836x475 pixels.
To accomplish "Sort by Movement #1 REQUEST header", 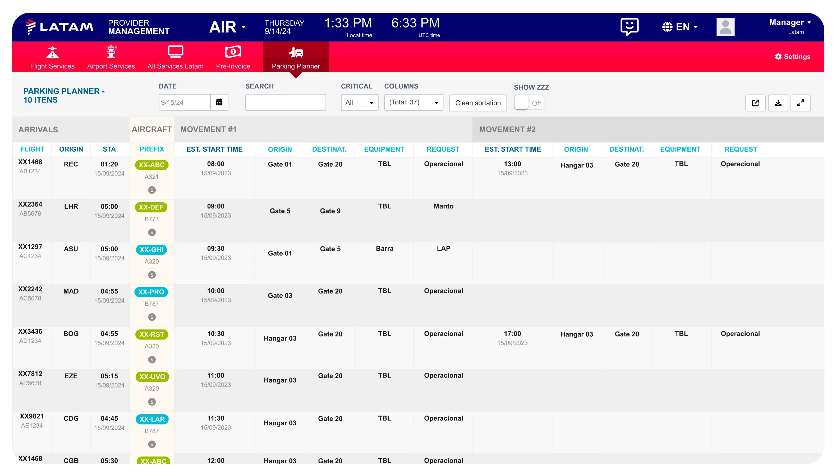I will 443,149.
